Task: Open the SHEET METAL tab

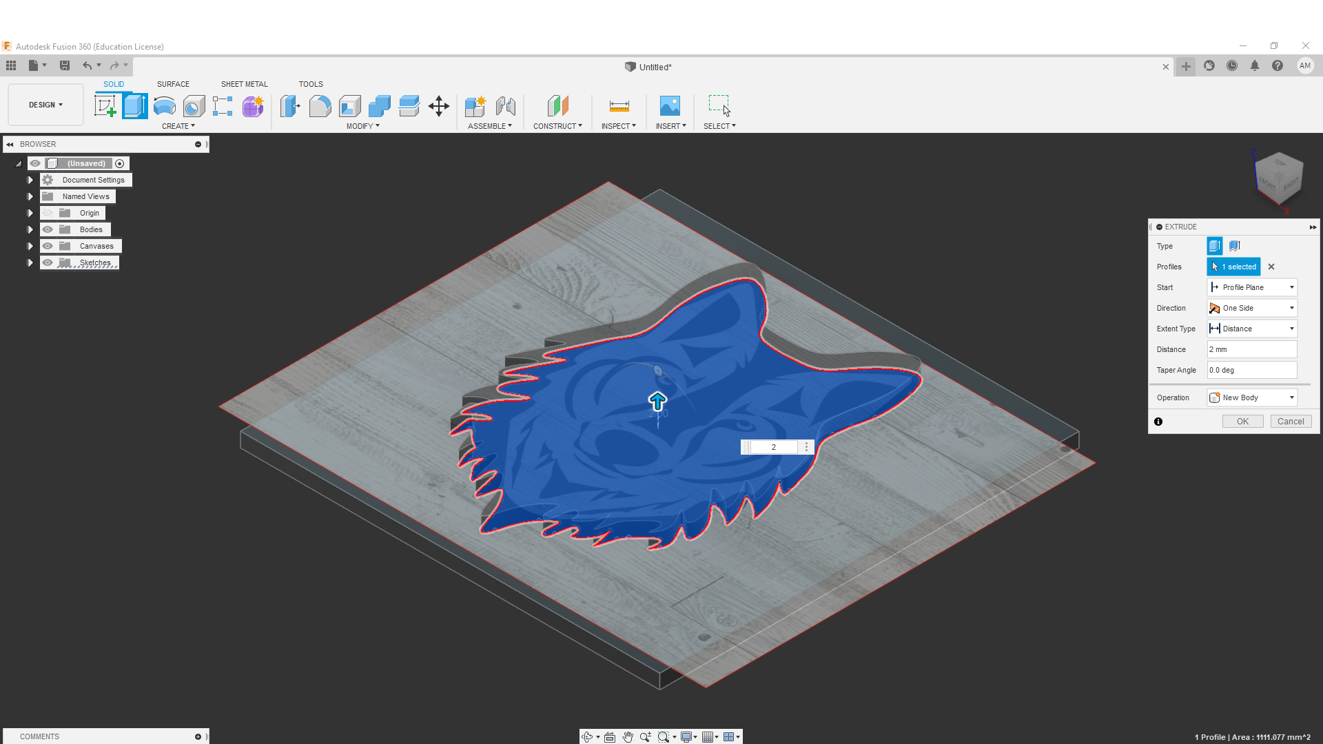Action: tap(244, 84)
